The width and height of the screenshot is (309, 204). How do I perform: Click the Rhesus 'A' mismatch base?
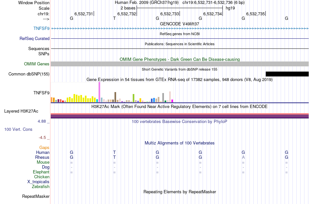pyautogui.click(x=243, y=157)
